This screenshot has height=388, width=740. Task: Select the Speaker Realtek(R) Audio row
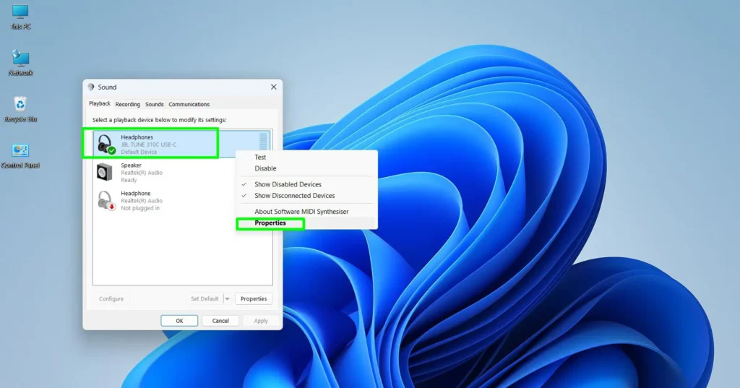pos(182,172)
